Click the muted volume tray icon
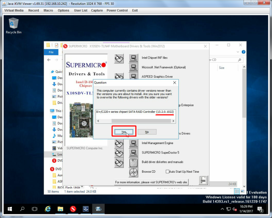Viewport: 272px width, 218px height. click(x=235, y=209)
